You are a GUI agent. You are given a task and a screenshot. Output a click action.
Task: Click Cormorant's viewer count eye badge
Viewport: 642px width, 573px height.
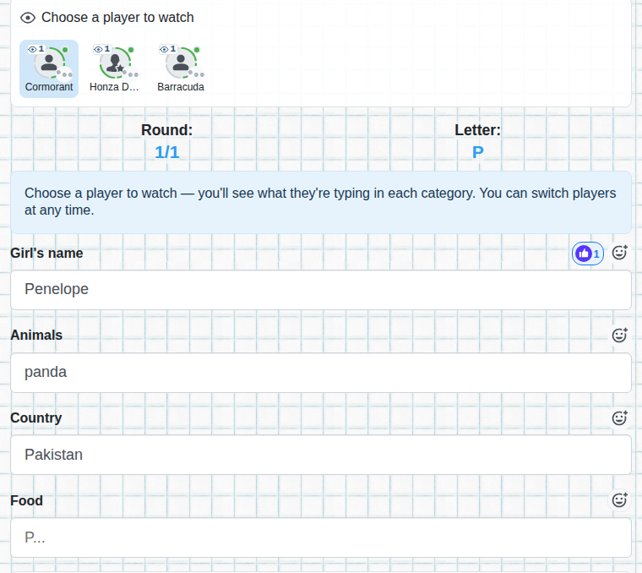[36, 49]
